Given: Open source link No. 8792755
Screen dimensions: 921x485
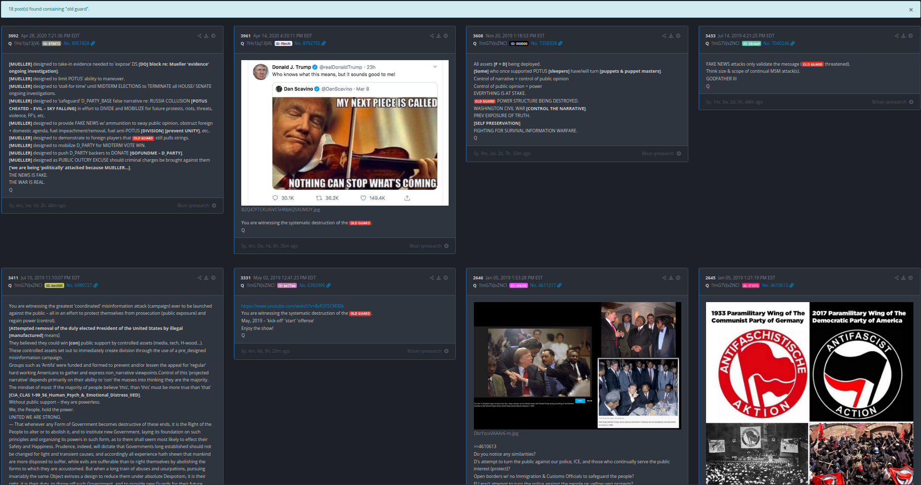Looking at the screenshot, I should (x=310, y=43).
